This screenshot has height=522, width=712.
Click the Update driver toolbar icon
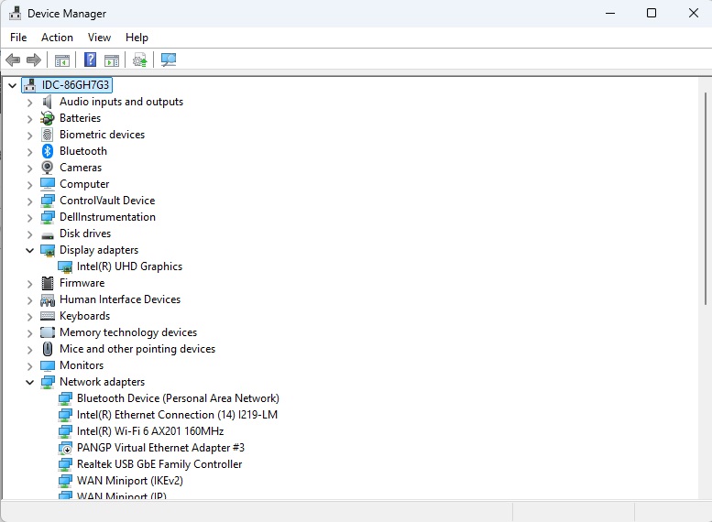(140, 60)
